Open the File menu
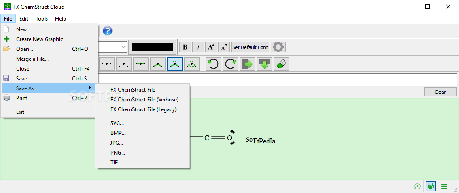The image size is (459, 193). click(8, 18)
